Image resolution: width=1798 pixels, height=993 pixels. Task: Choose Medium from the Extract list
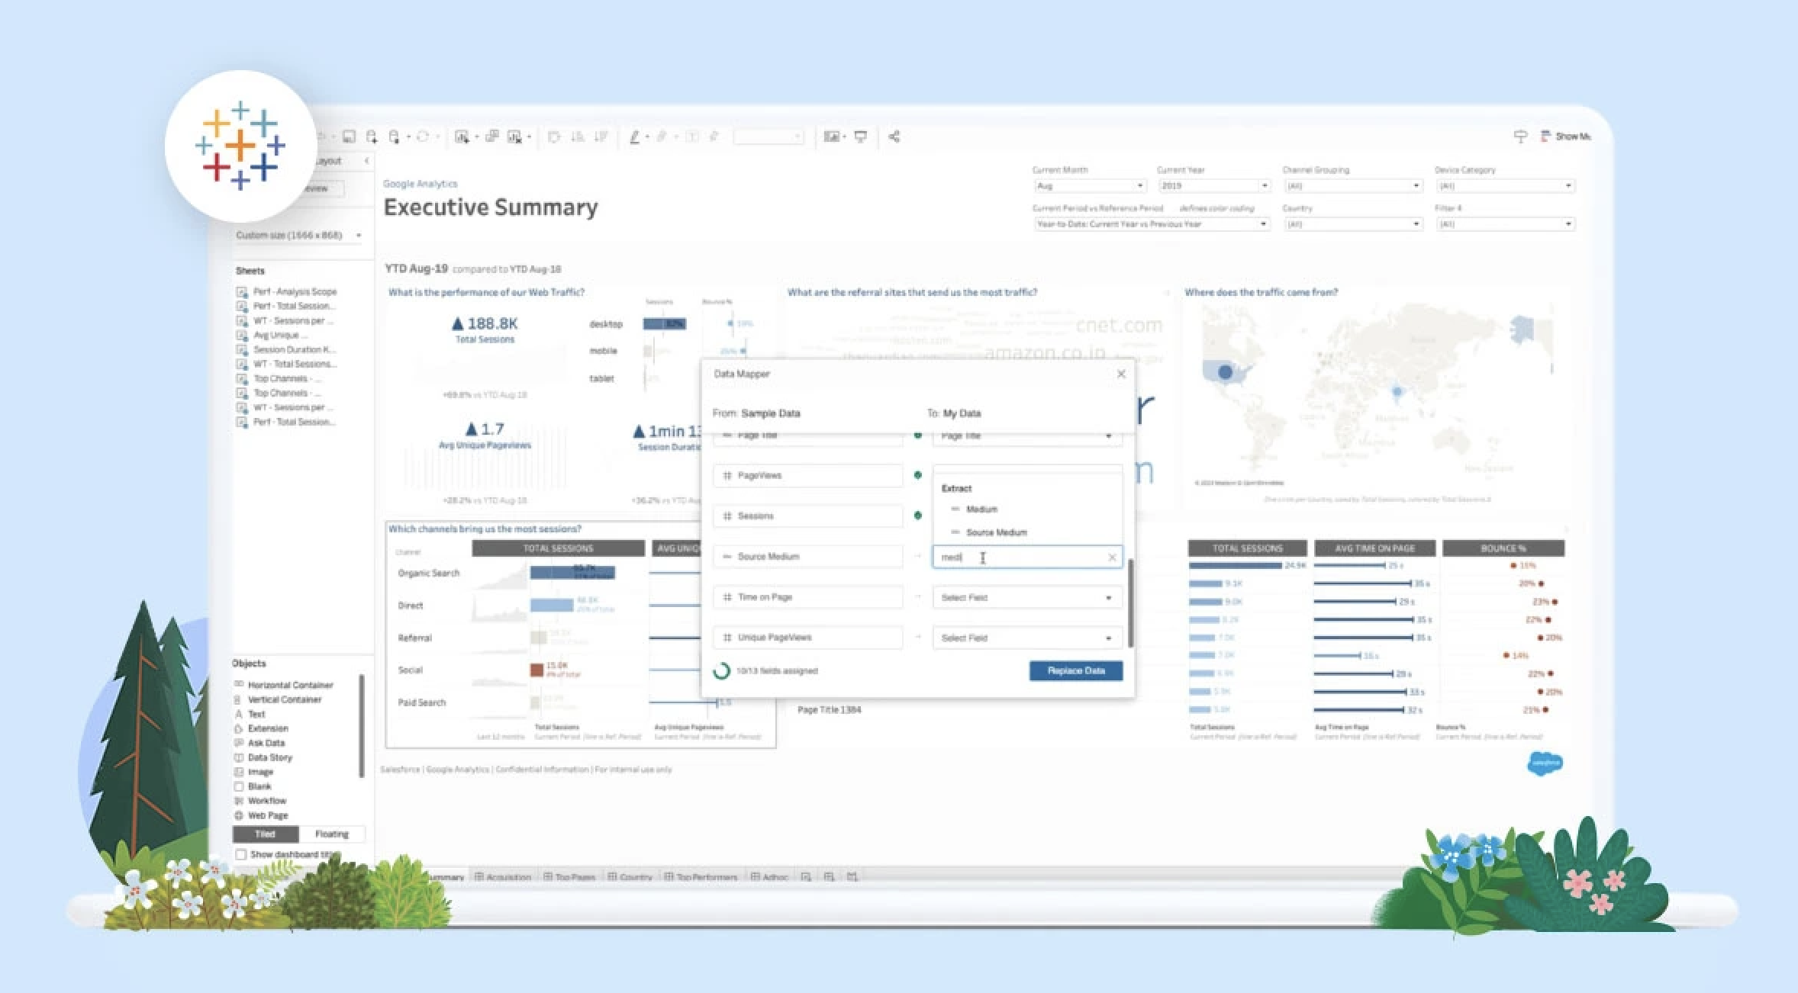(x=1027, y=509)
